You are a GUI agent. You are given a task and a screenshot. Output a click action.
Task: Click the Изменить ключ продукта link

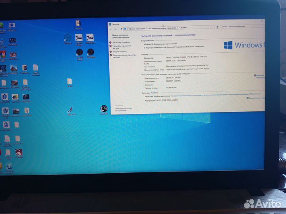257,98
